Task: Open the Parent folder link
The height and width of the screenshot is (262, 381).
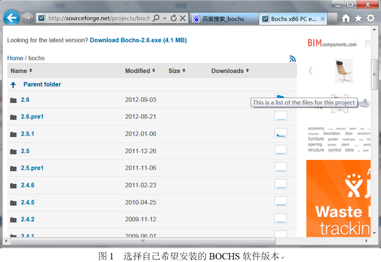Action: [42, 85]
